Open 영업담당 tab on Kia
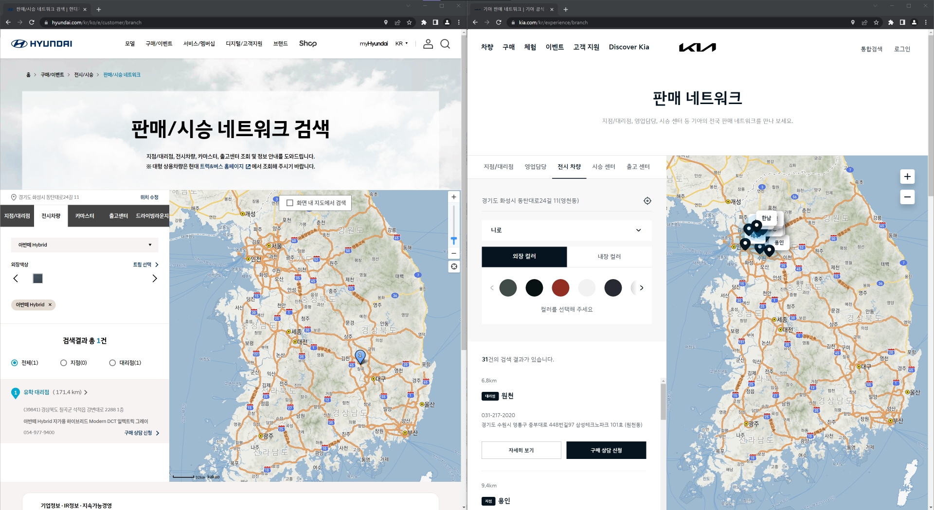Viewport: 934px width, 510px height. point(536,167)
